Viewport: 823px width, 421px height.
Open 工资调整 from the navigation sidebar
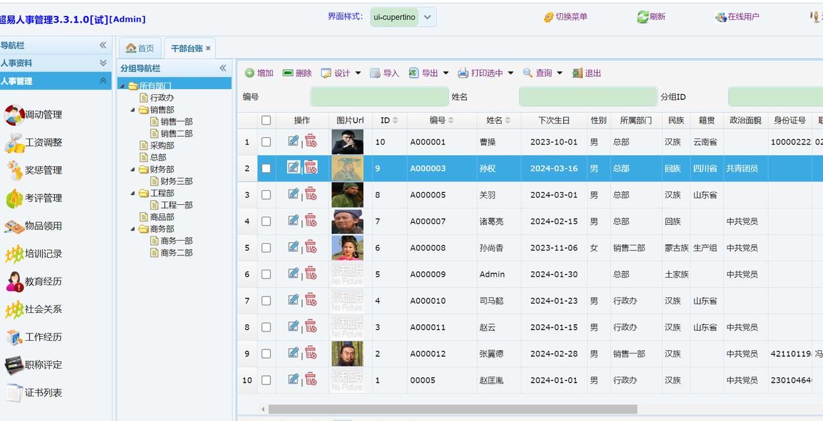43,143
